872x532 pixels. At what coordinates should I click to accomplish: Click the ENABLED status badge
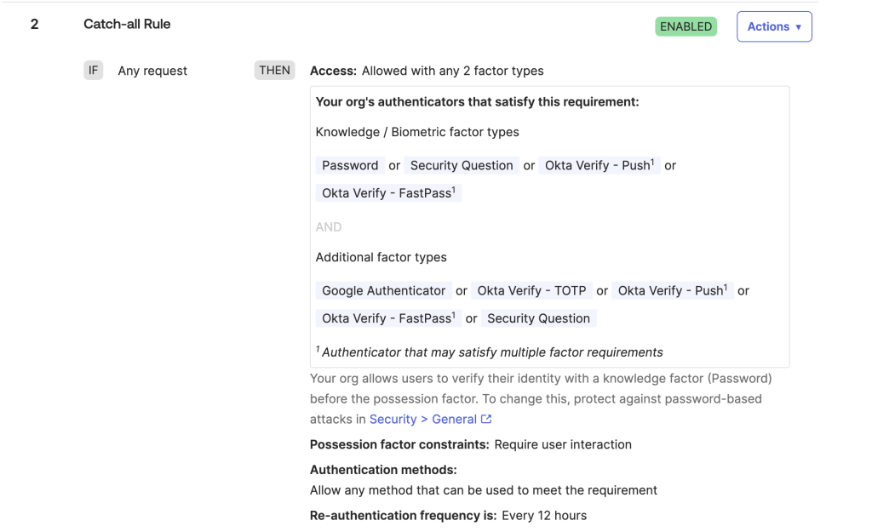click(x=686, y=26)
